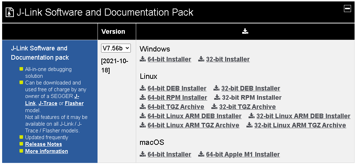Image resolution: width=356 pixels, height=164 pixels.
Task: Download Linux 64-bit DEB Installer
Action: point(177,88)
